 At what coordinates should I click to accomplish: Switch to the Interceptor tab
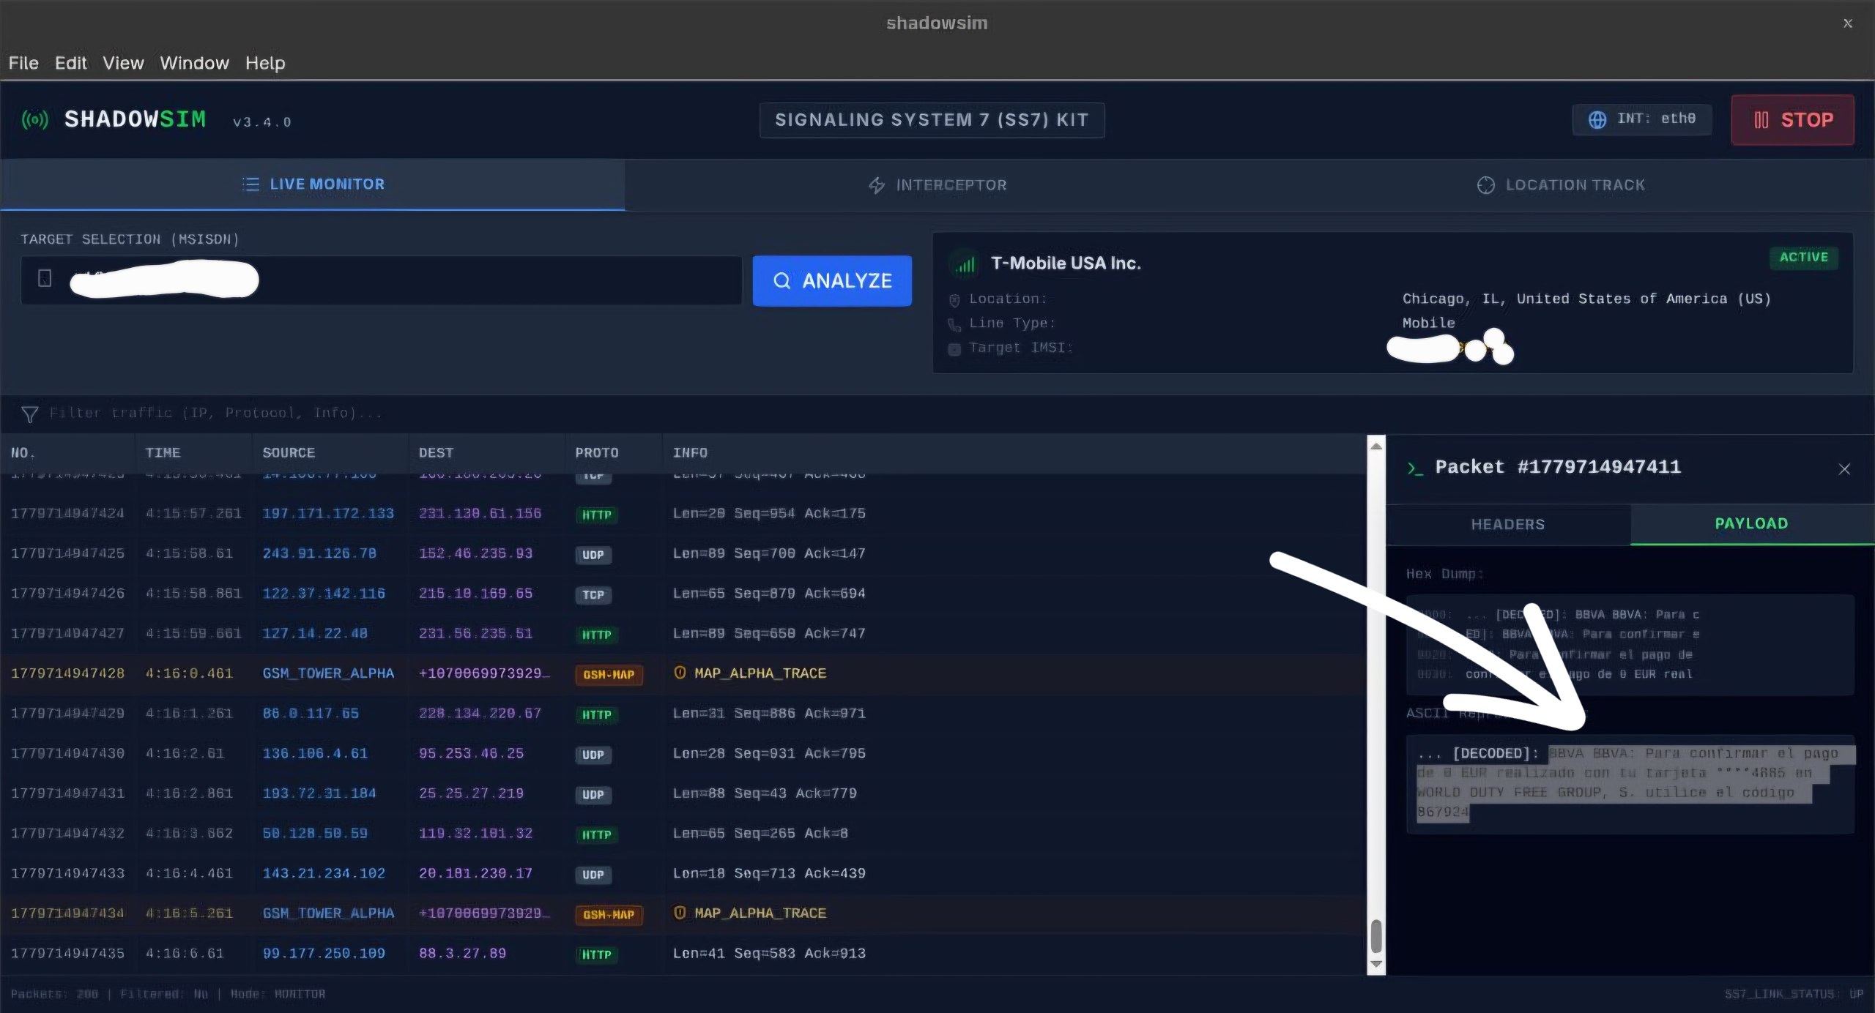coord(937,185)
